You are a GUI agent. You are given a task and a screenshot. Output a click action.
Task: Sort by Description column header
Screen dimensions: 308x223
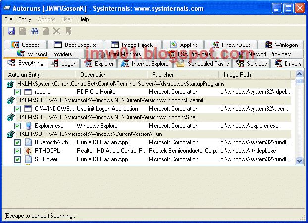coord(111,75)
